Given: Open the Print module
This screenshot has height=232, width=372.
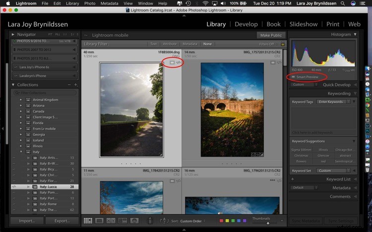Looking at the screenshot, I should tap(333, 24).
